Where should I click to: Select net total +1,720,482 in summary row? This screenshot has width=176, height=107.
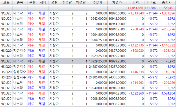[167, 8]
